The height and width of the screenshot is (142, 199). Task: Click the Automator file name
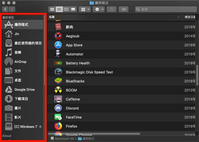[x=75, y=54]
